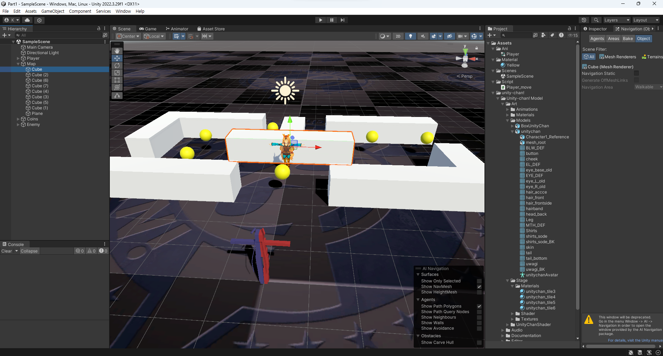Toggle Show Only Selected checkbox

click(479, 281)
